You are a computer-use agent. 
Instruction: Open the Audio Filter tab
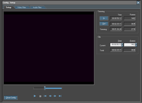point(37,7)
